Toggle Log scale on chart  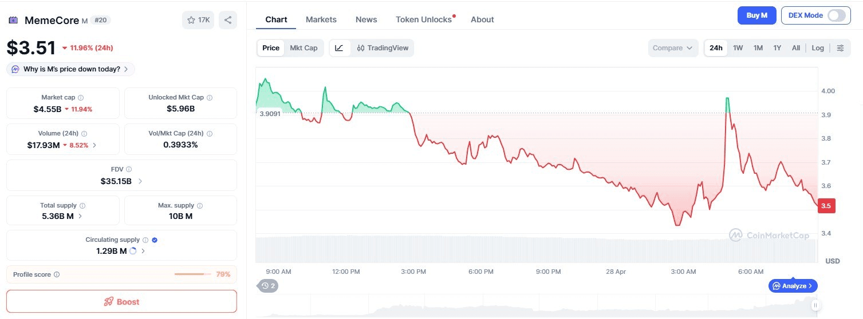818,48
